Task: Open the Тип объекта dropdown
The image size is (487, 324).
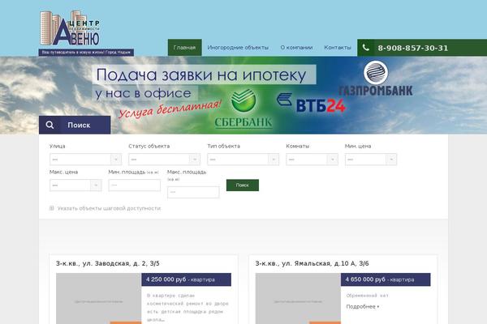Action: [x=243, y=160]
